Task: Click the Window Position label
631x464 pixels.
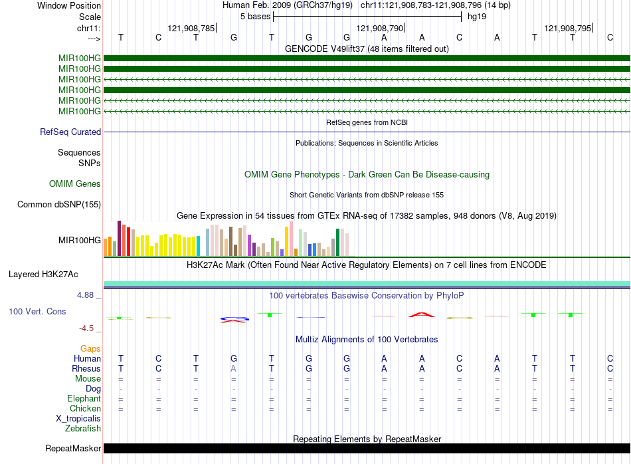Action: point(69,5)
